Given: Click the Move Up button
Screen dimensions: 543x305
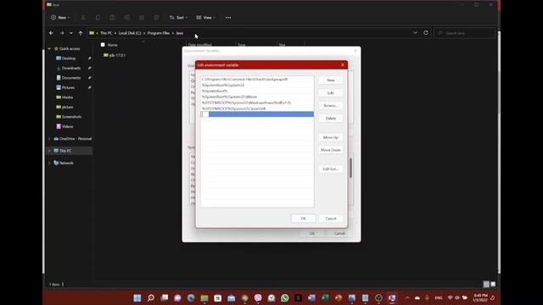Looking at the screenshot, I should coord(331,137).
